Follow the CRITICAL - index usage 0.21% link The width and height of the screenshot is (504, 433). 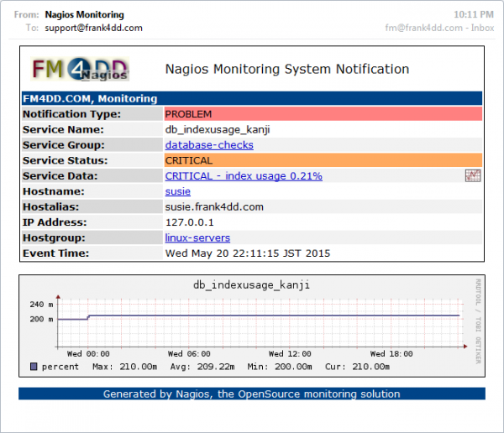244,176
